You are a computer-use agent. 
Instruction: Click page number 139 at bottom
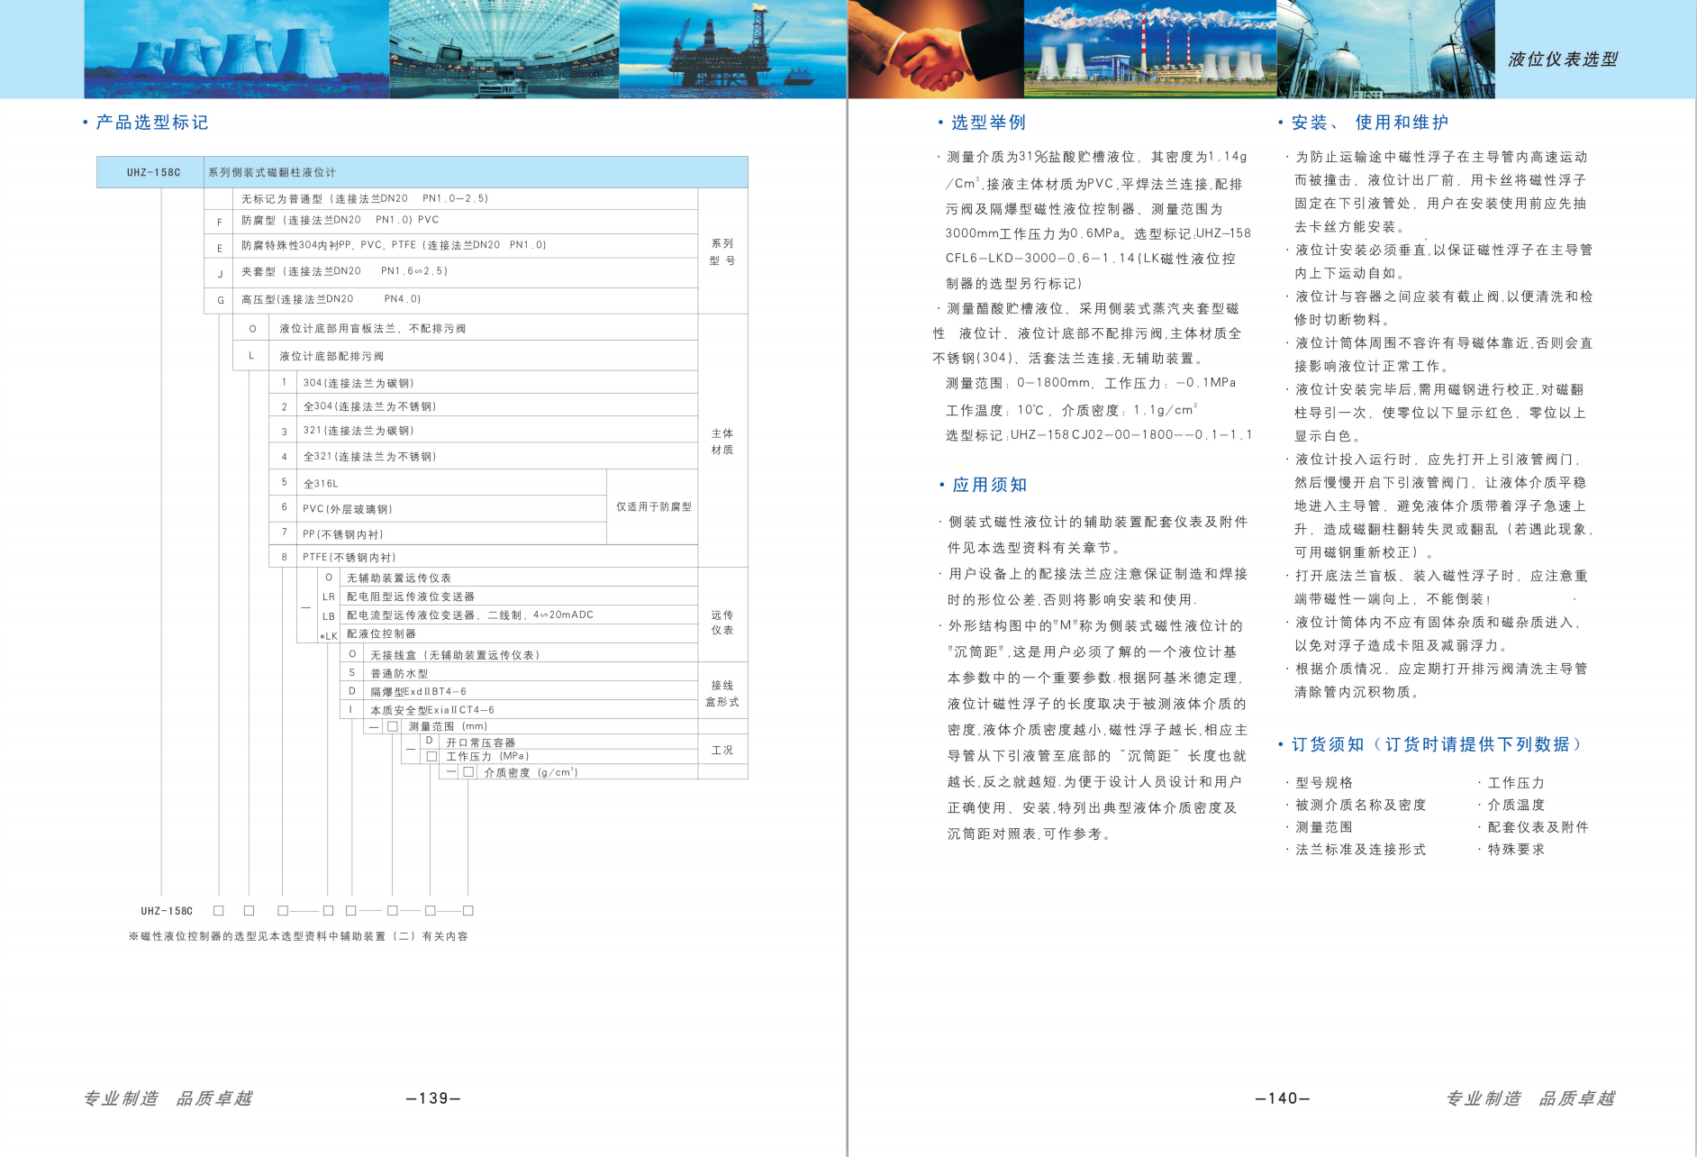click(433, 1098)
